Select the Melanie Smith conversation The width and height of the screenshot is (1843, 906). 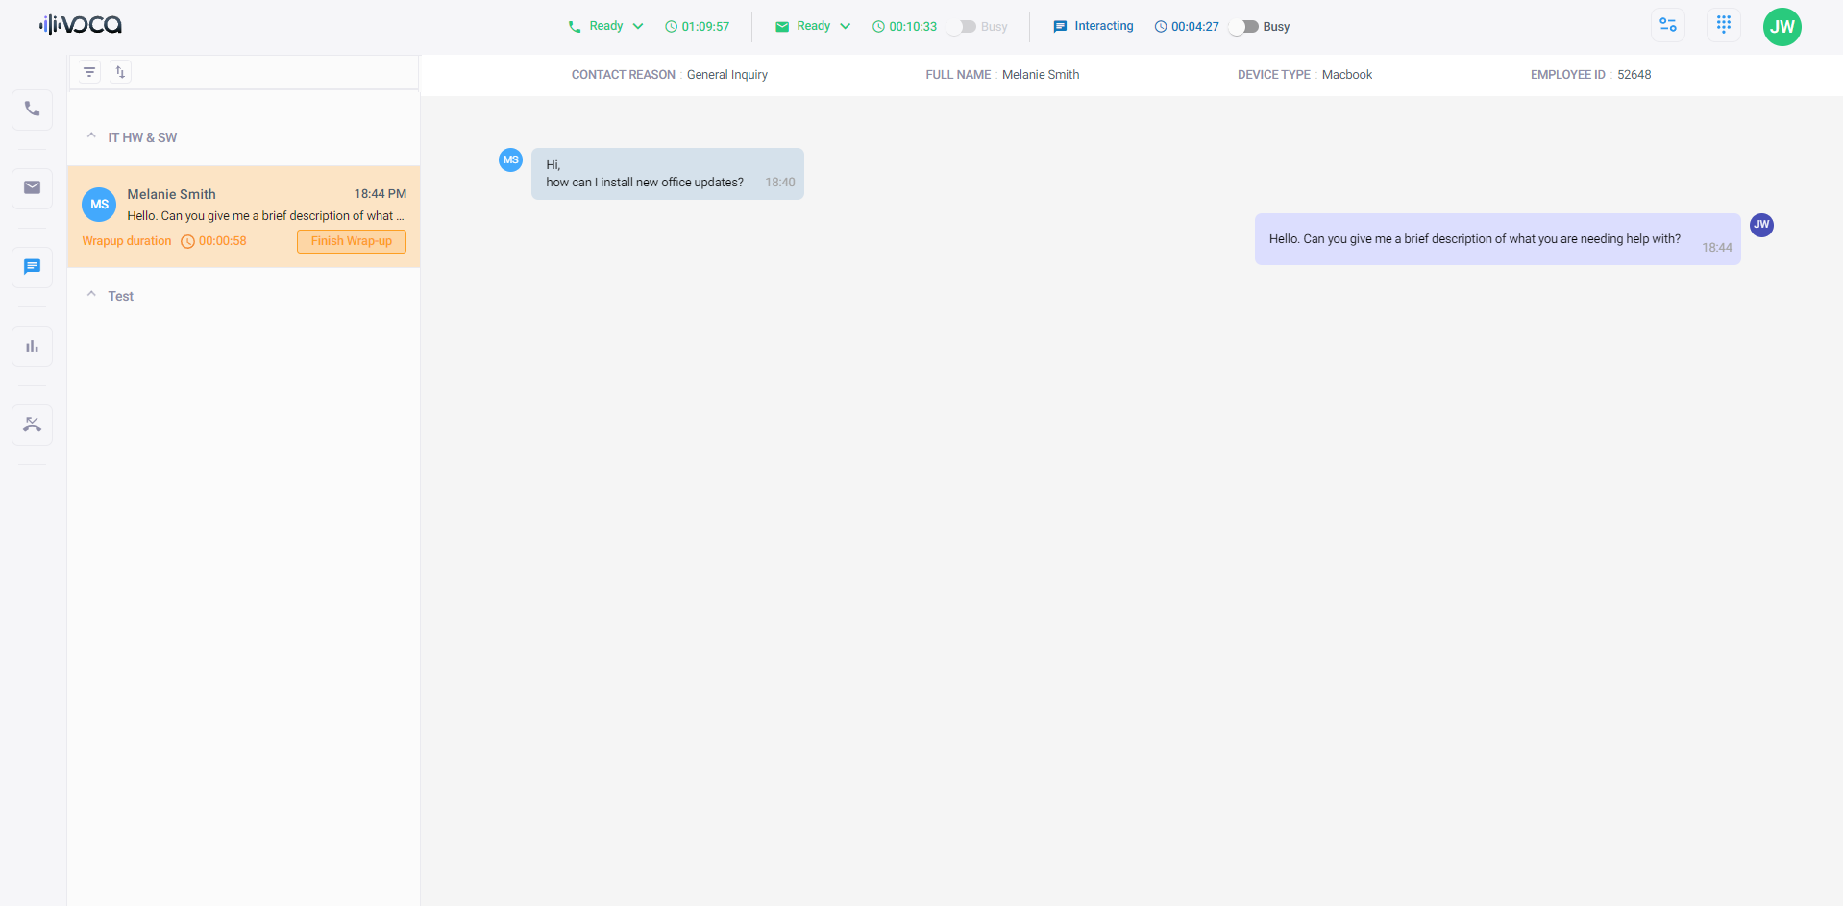(243, 205)
